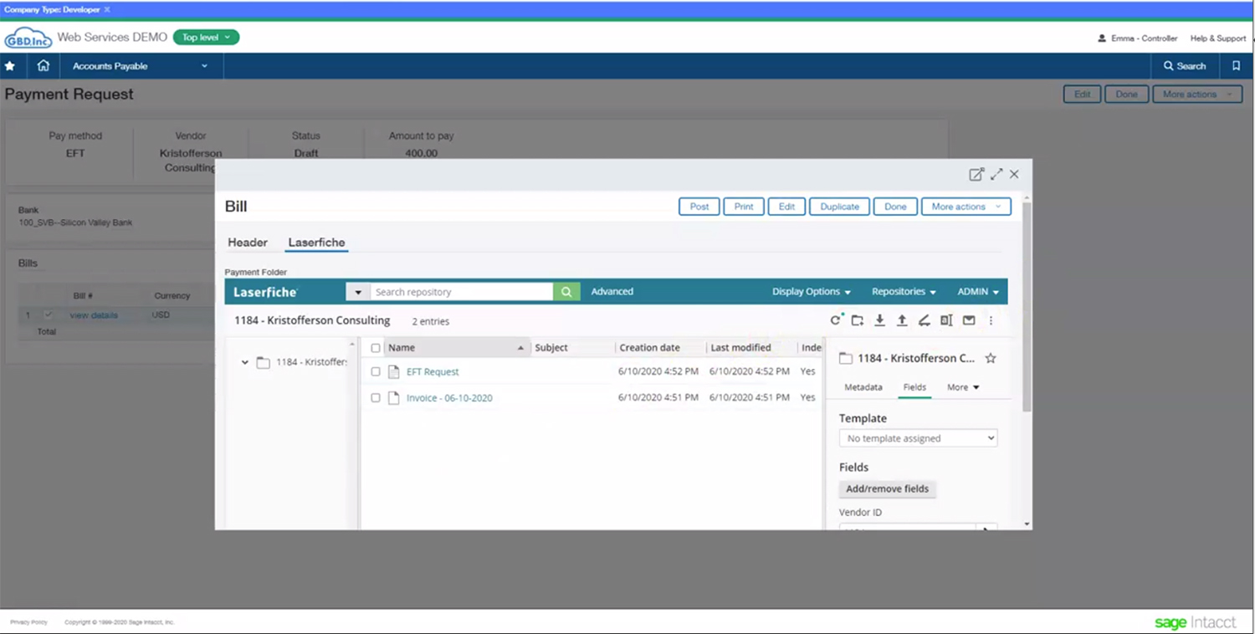
Task: Click the Advanced search link
Action: coord(612,292)
